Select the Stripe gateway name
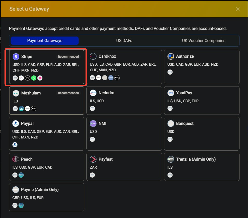This screenshot has height=218, width=248. [27, 56]
